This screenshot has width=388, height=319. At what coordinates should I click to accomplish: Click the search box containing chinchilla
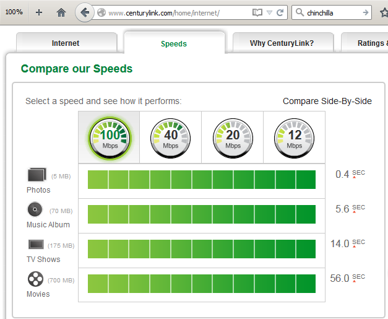[x=332, y=12]
